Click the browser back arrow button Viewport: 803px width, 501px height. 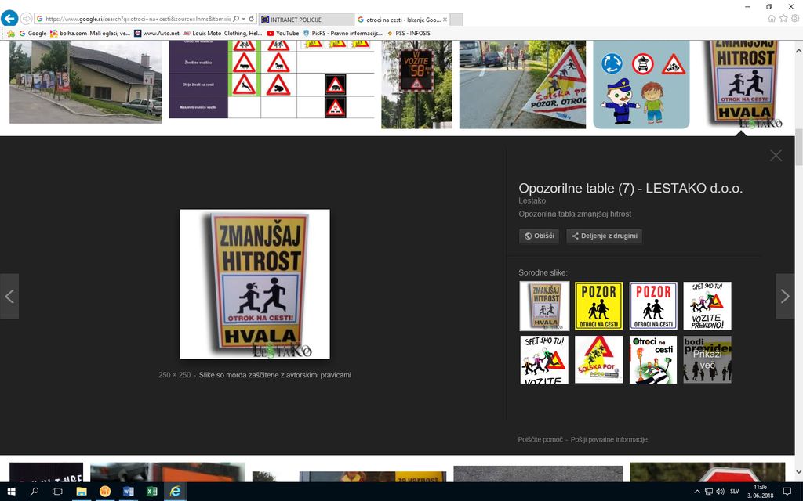pos(9,18)
